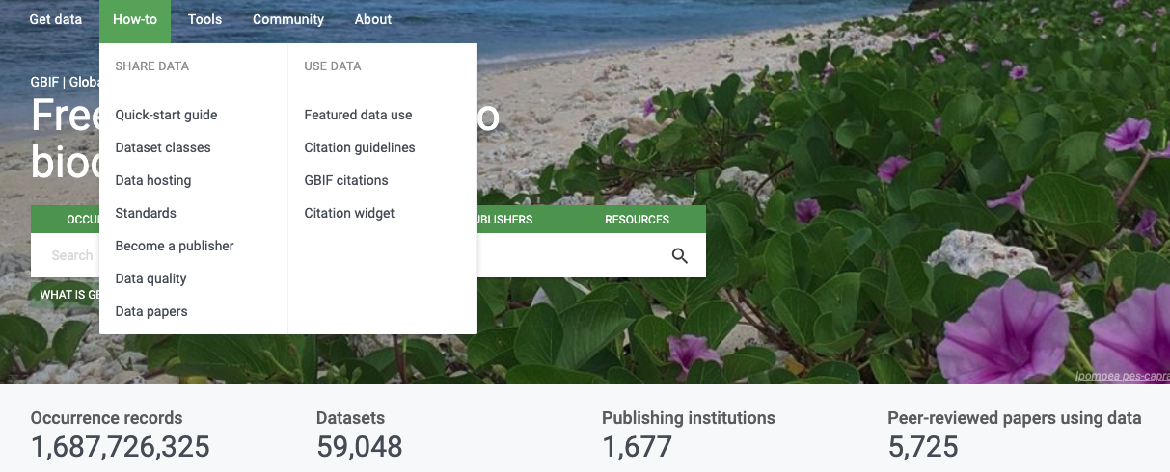Viewport: 1170px width, 472px height.
Task: Select Data papers menu item
Action: coord(151,311)
